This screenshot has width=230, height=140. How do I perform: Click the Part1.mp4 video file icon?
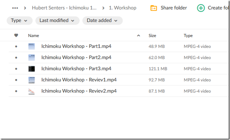pyautogui.click(x=31, y=47)
